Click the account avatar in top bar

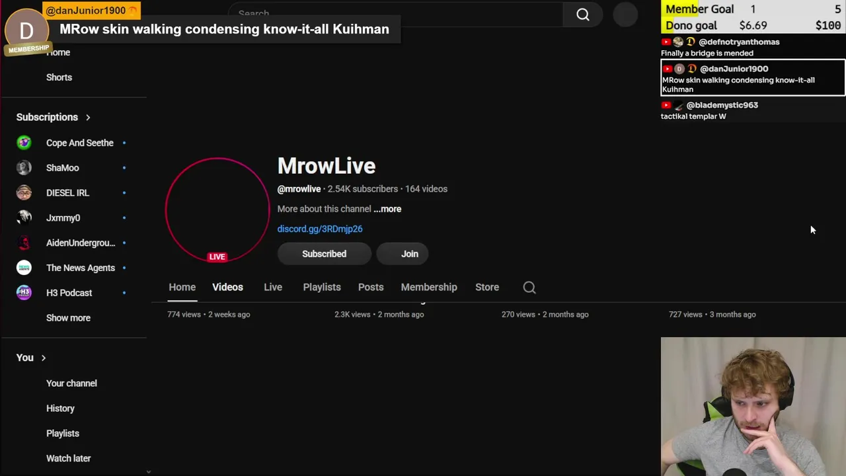tap(625, 15)
